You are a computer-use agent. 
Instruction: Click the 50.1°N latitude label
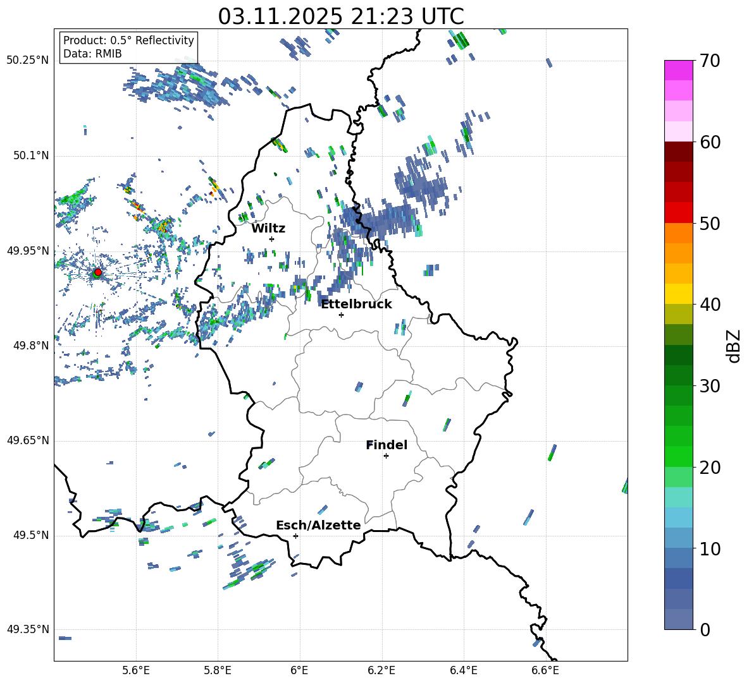point(30,156)
